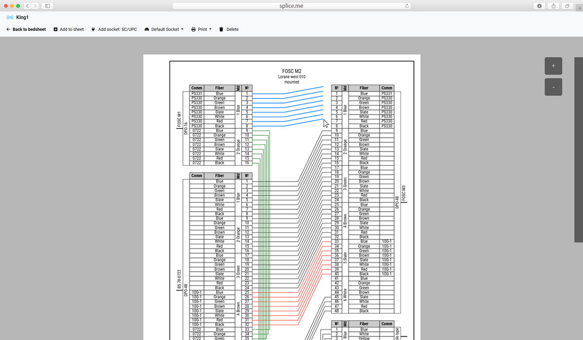This screenshot has width=583, height=340.
Task: Click the BS 78-0722 cable label
Action: 179,279
